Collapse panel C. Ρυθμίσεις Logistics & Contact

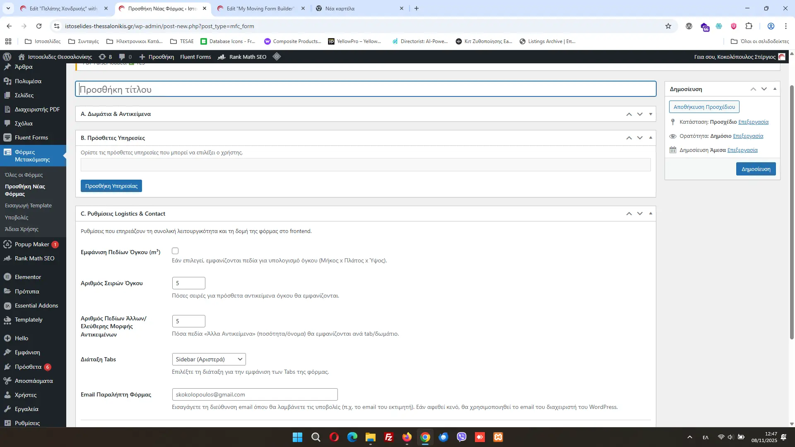pos(650,214)
